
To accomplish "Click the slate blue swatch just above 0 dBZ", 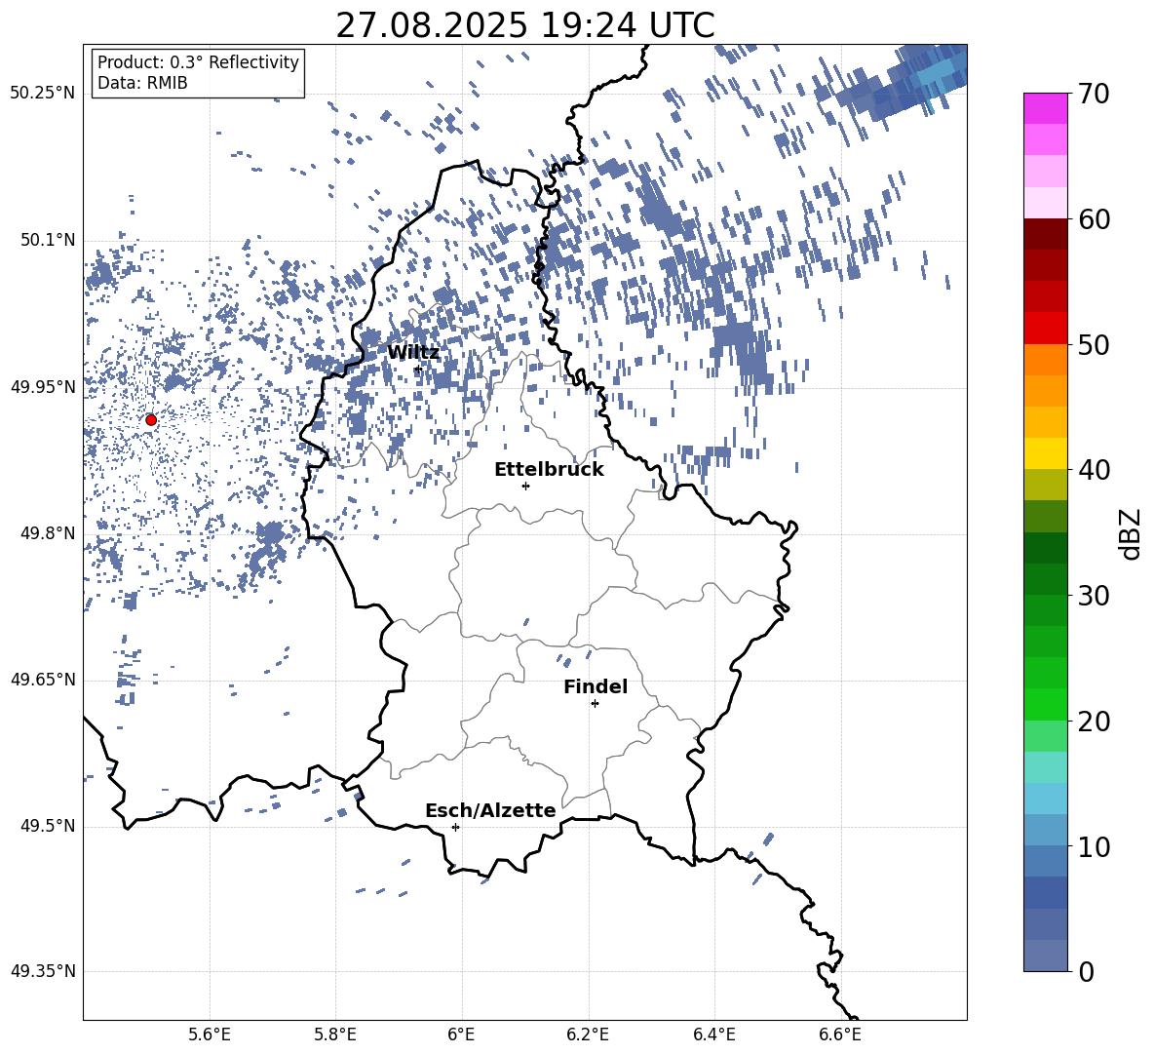I will pos(1045,956).
